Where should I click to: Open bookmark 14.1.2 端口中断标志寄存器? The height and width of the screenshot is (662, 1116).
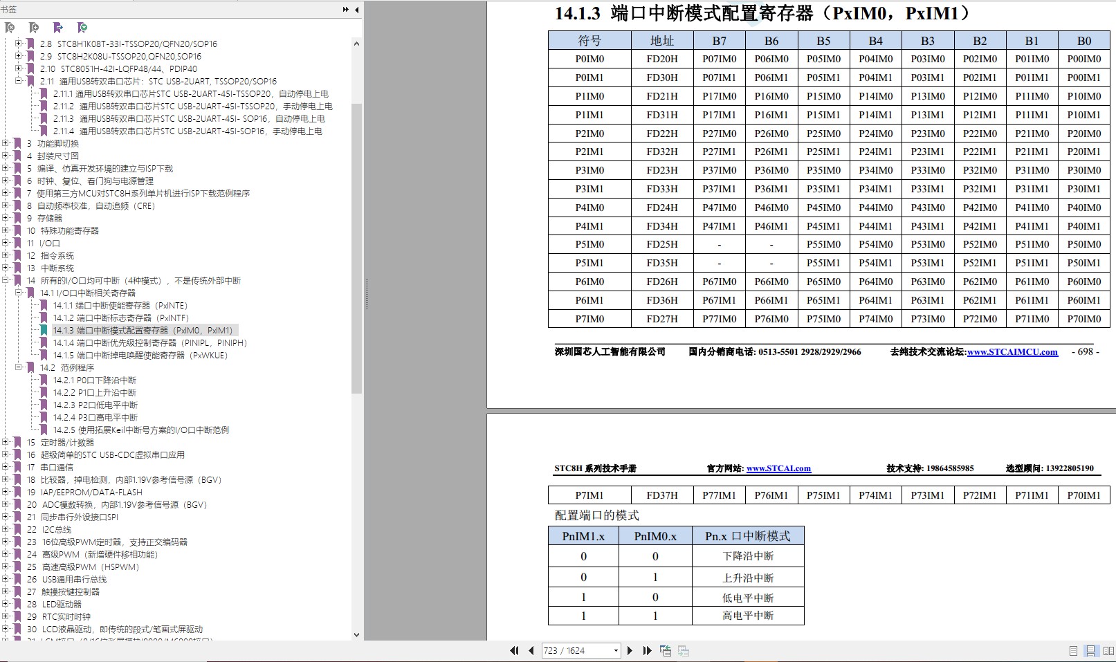click(121, 318)
